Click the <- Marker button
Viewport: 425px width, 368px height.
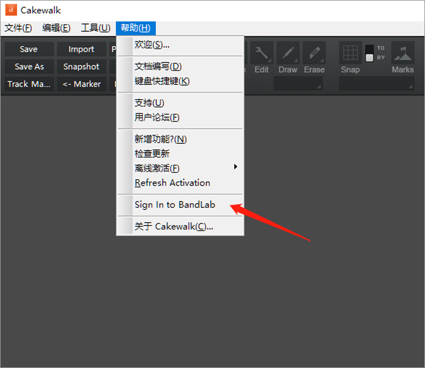(x=81, y=84)
